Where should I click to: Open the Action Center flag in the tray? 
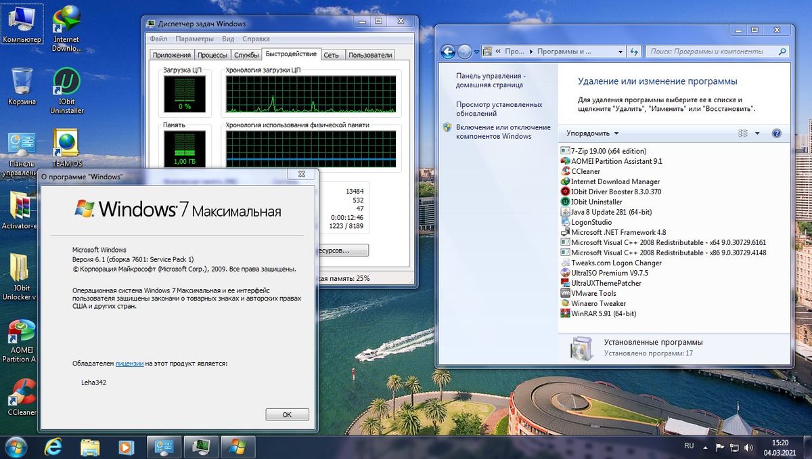click(721, 447)
